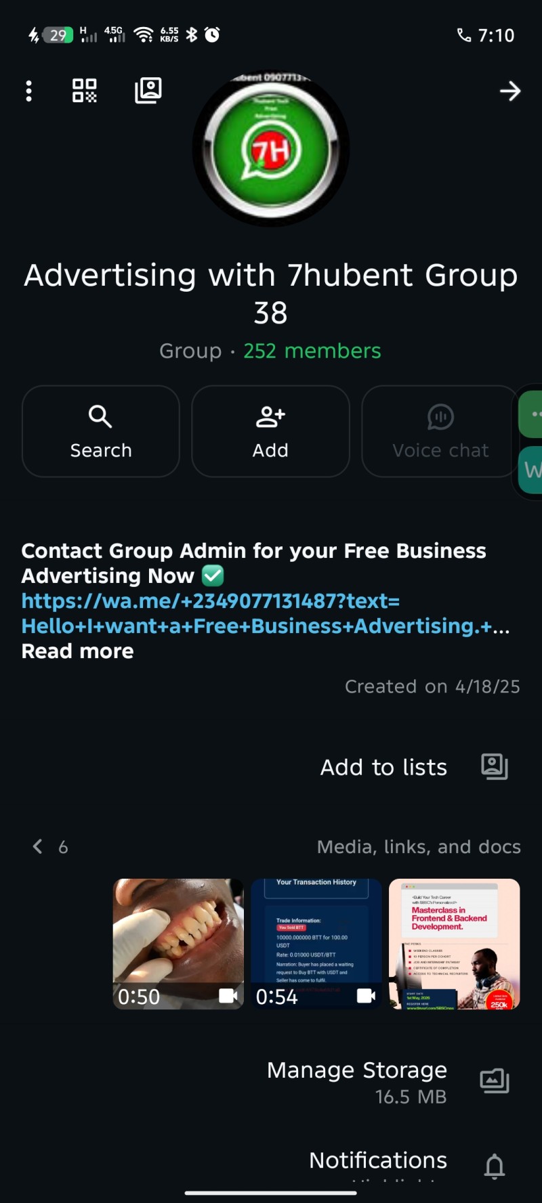Expand description with Read more
Viewport: 542px width, 1203px height.
click(78, 651)
